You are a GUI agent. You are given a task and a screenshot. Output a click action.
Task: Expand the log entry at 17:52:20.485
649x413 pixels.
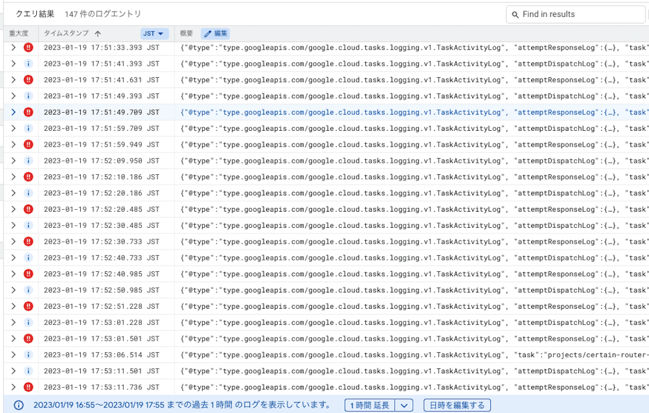pos(13,209)
